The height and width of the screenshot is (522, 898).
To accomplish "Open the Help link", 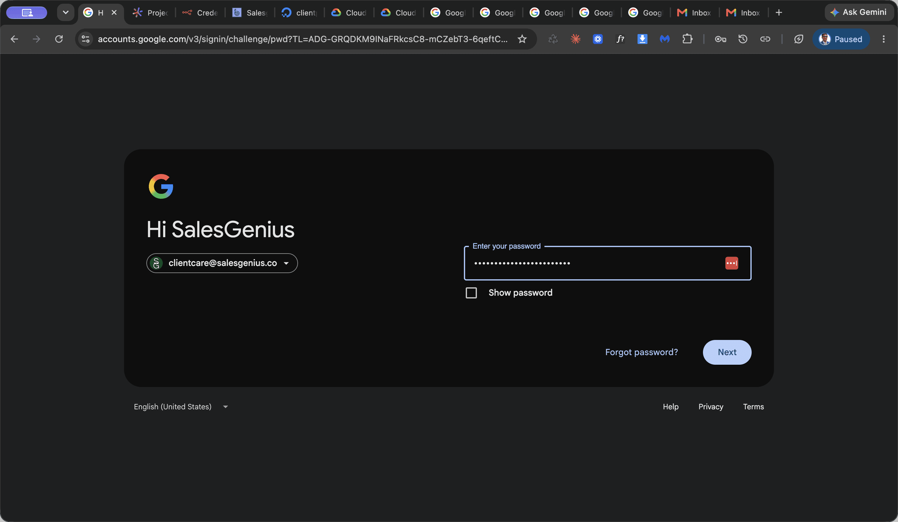I will [671, 407].
